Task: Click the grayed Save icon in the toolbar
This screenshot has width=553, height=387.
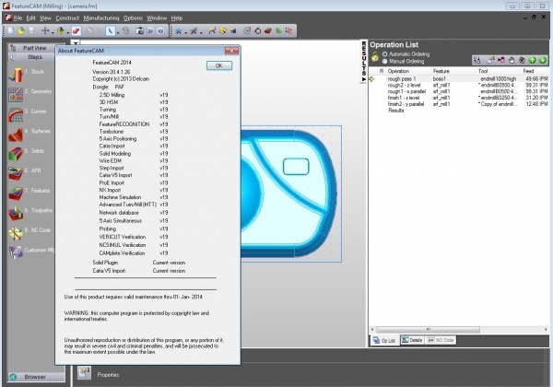Action: (x=31, y=31)
